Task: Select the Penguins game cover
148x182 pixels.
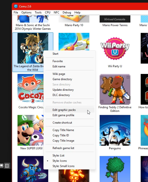Action: (115, 130)
